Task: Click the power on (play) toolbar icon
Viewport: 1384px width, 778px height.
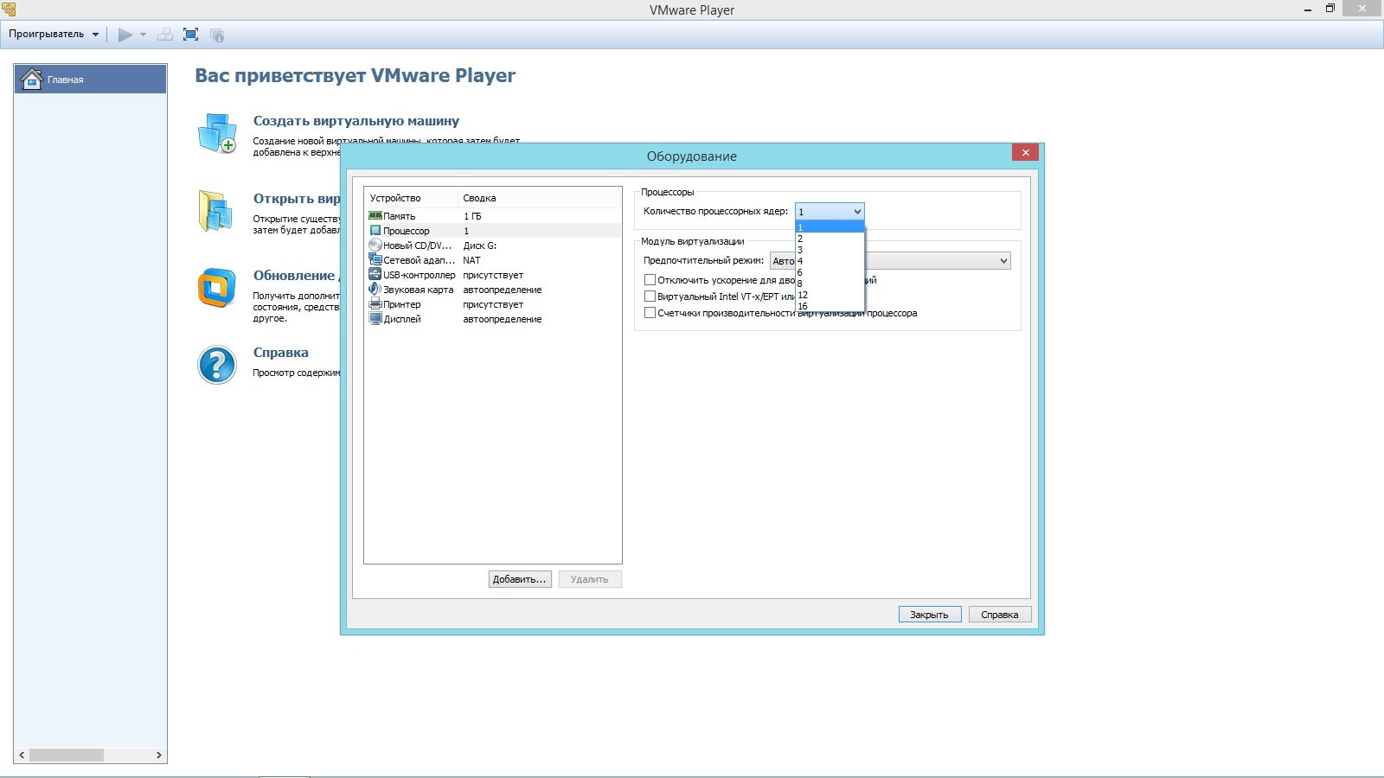Action: coord(125,35)
